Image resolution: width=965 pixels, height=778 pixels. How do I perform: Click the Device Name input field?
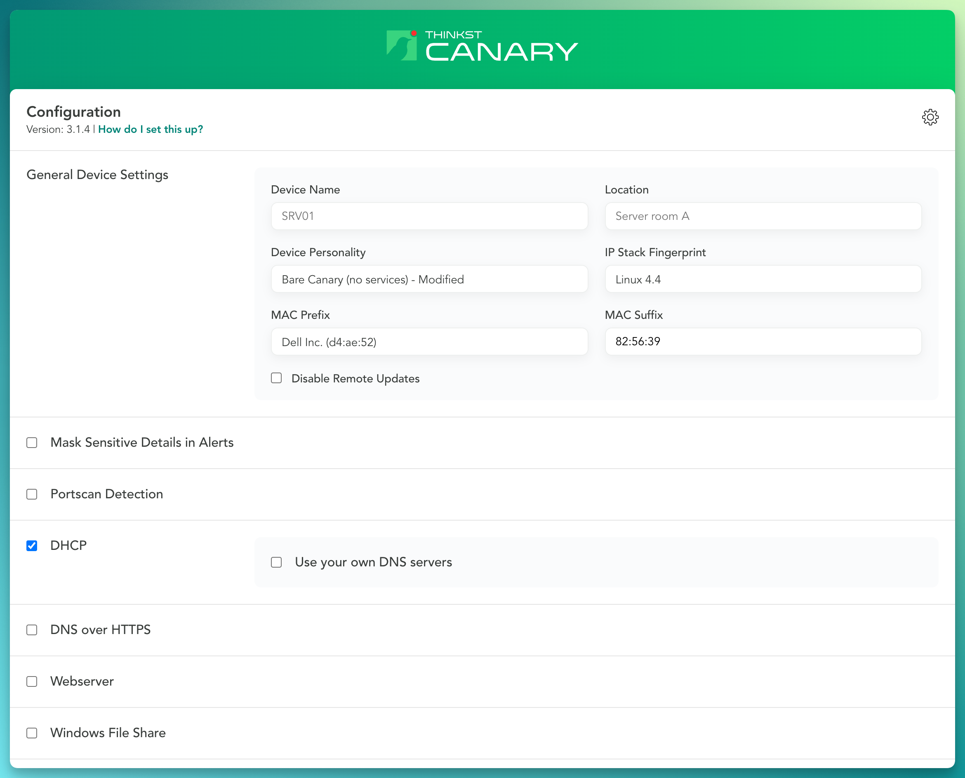click(x=429, y=216)
